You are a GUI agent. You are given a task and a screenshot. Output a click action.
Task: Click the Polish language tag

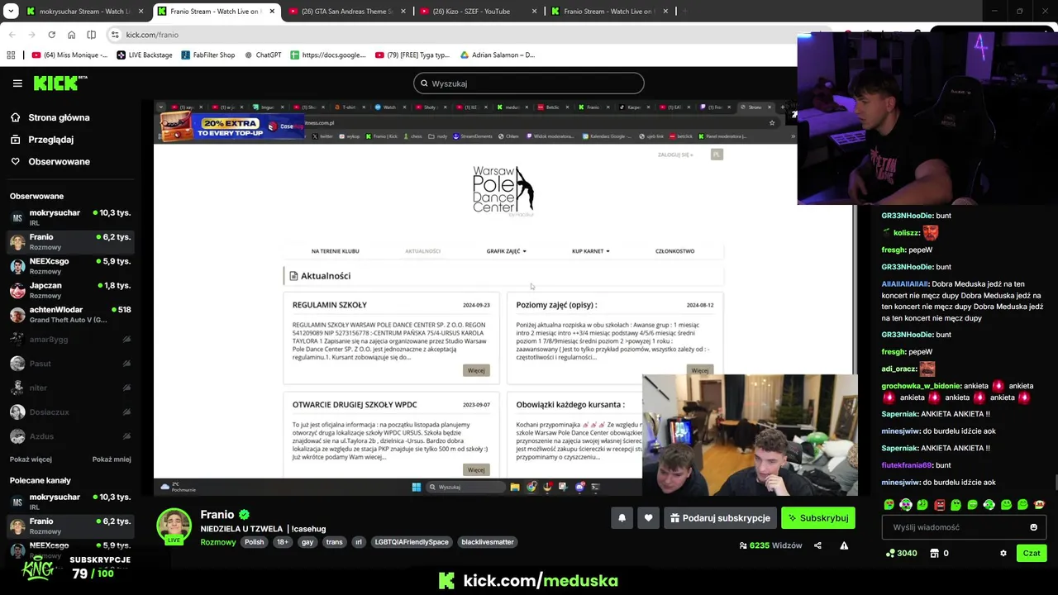coord(254,542)
